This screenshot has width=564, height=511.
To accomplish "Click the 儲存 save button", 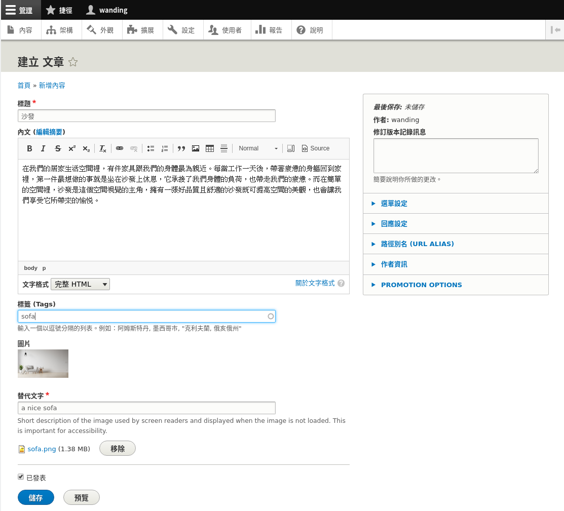I will pyautogui.click(x=35, y=498).
